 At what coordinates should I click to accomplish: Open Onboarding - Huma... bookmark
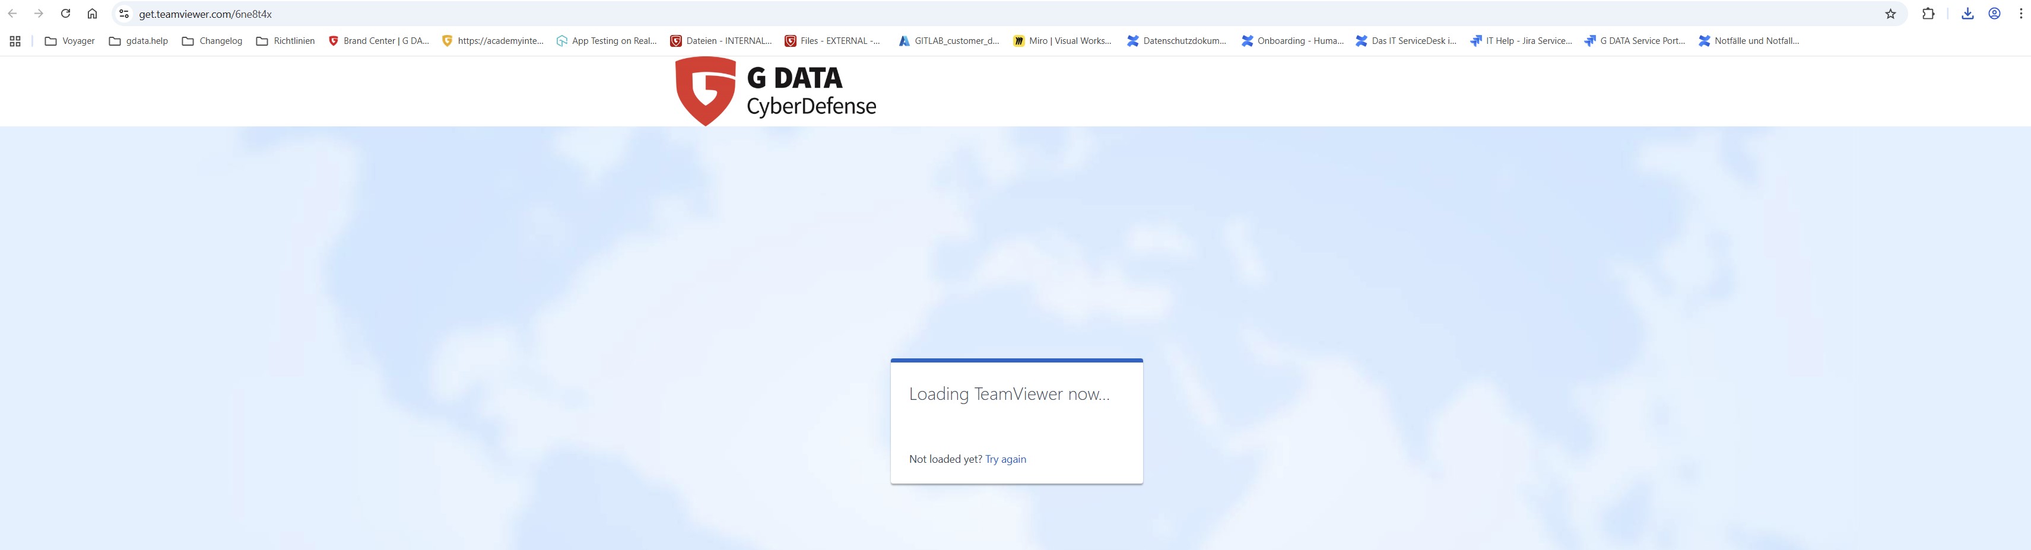[x=1292, y=41]
